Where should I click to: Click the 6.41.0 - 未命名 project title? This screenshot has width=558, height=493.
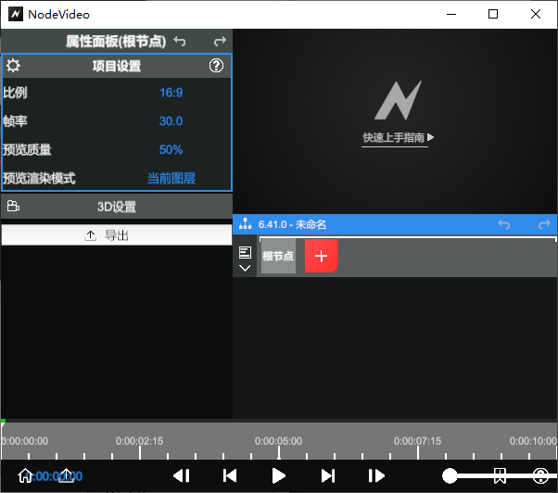(292, 224)
